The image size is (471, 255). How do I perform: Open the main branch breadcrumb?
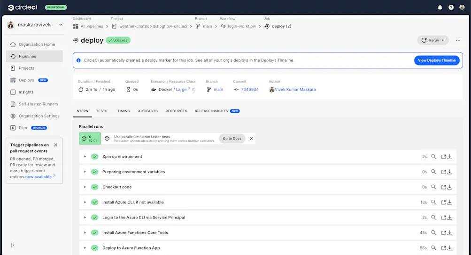coord(204,26)
